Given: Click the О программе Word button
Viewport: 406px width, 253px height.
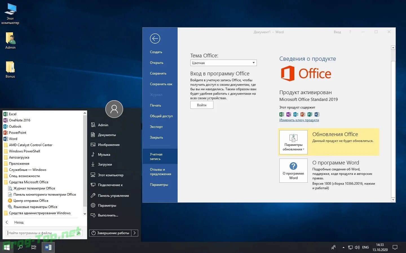Looking at the screenshot, I should pos(293,171).
